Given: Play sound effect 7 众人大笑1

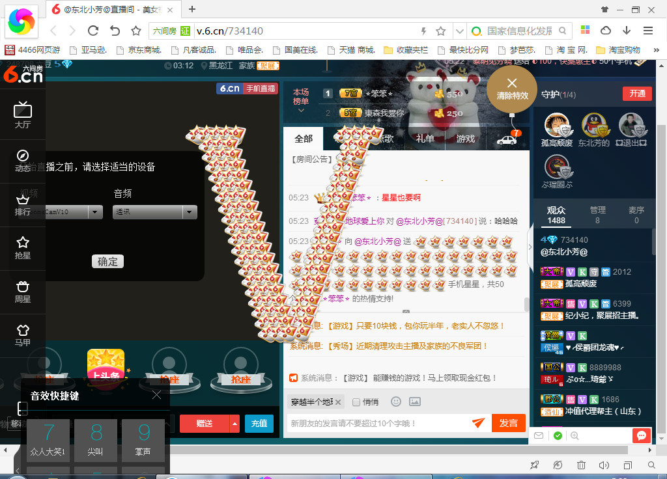Looking at the screenshot, I should pos(48,441).
